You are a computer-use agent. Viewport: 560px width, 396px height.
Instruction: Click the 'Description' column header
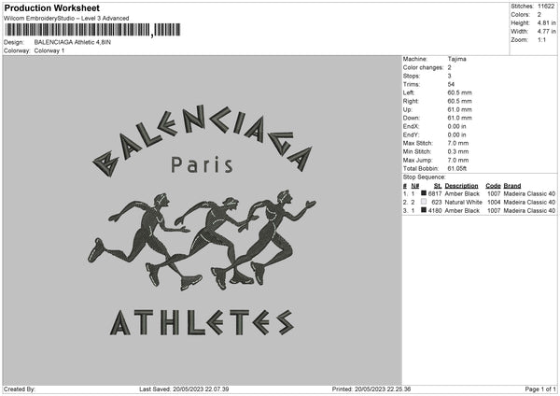pos(461,186)
